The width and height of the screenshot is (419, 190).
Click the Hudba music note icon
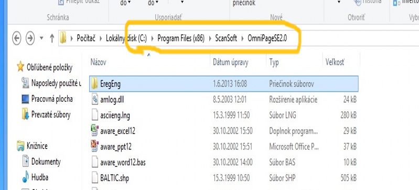[25, 177]
